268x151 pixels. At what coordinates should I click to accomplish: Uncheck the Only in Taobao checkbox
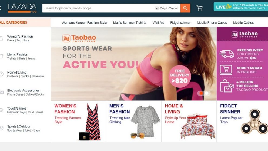click(x=157, y=8)
